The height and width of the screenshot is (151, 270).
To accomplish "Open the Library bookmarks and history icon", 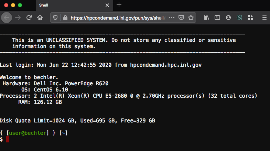I will pyautogui.click(x=207, y=18).
